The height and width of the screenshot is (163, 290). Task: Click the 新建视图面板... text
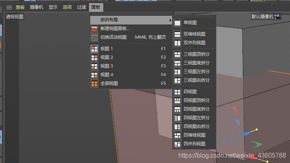click(x=115, y=28)
